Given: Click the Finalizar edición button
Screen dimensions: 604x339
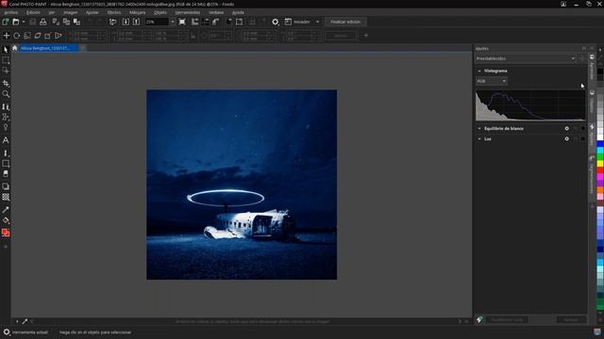Looking at the screenshot, I should 345,22.
